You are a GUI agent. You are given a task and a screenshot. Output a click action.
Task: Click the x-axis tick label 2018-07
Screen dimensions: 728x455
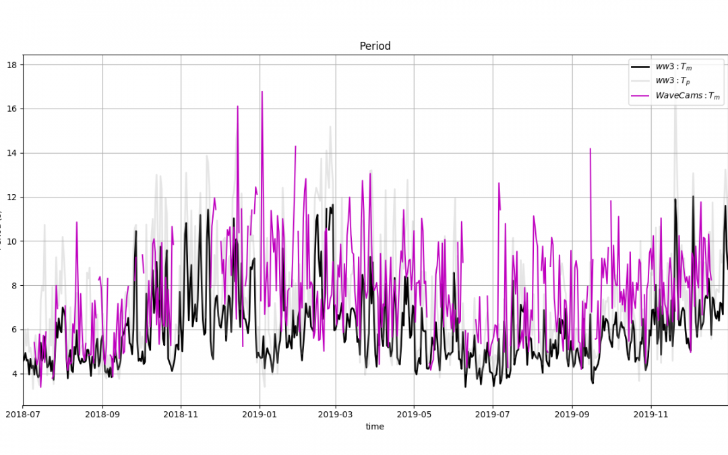[x=23, y=414]
